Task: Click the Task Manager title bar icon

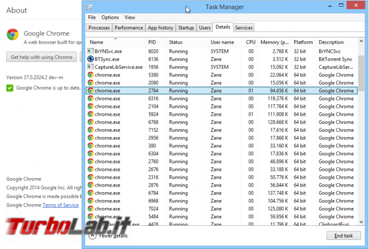Action: click(90, 7)
